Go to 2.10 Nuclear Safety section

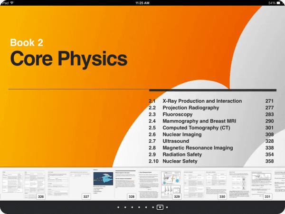pos(180,161)
